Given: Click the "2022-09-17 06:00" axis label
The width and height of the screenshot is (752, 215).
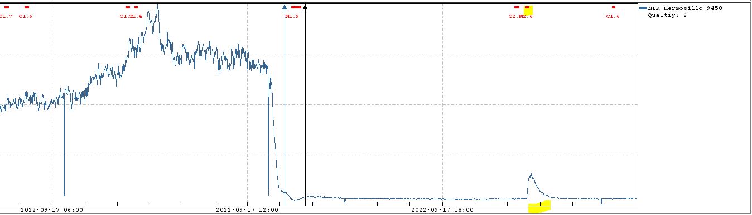Looking at the screenshot, I should [52, 210].
